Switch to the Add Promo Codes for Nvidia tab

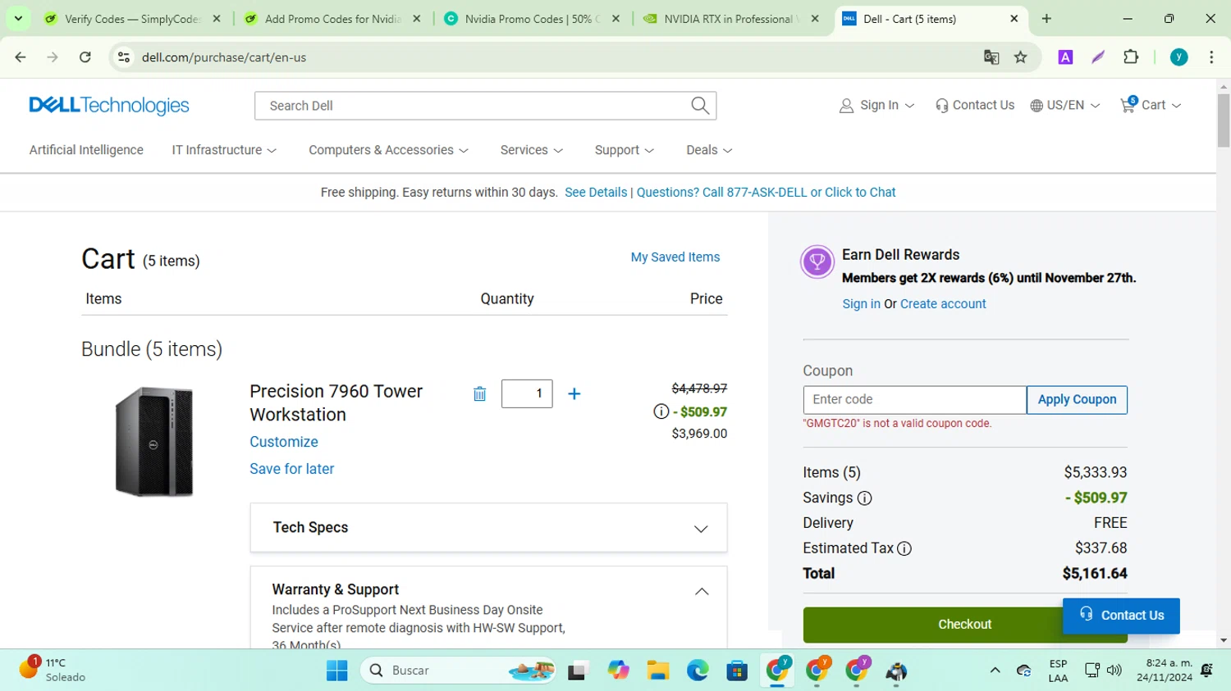pyautogui.click(x=332, y=19)
